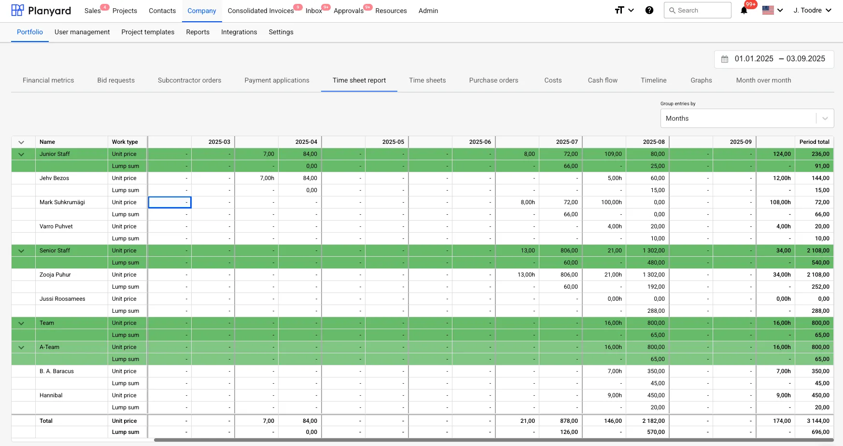Image resolution: width=843 pixels, height=446 pixels.
Task: Select the US flag language icon
Action: [x=768, y=10]
